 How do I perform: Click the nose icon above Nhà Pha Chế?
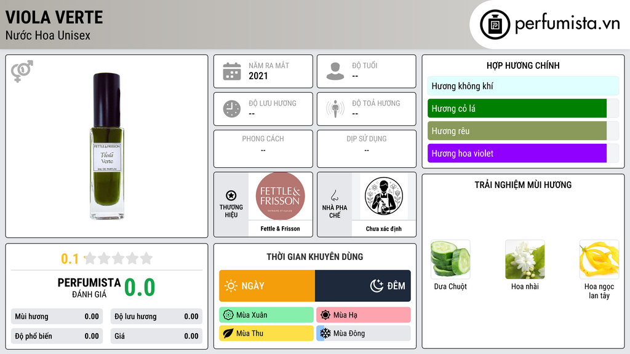(334, 195)
